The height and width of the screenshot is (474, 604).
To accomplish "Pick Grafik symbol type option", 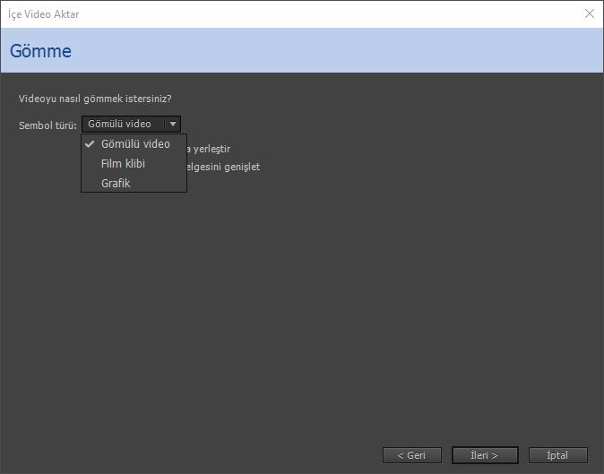I will coord(134,184).
